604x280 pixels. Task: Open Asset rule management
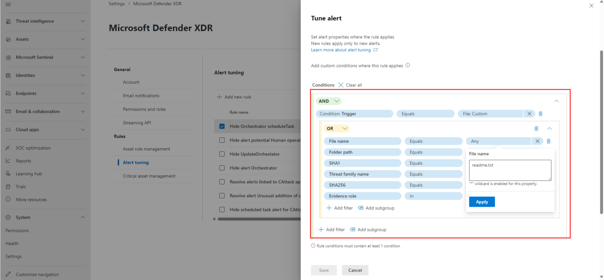pos(146,149)
